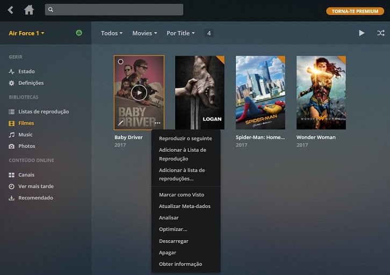Open the Music library
390x275 pixels.
click(25, 135)
